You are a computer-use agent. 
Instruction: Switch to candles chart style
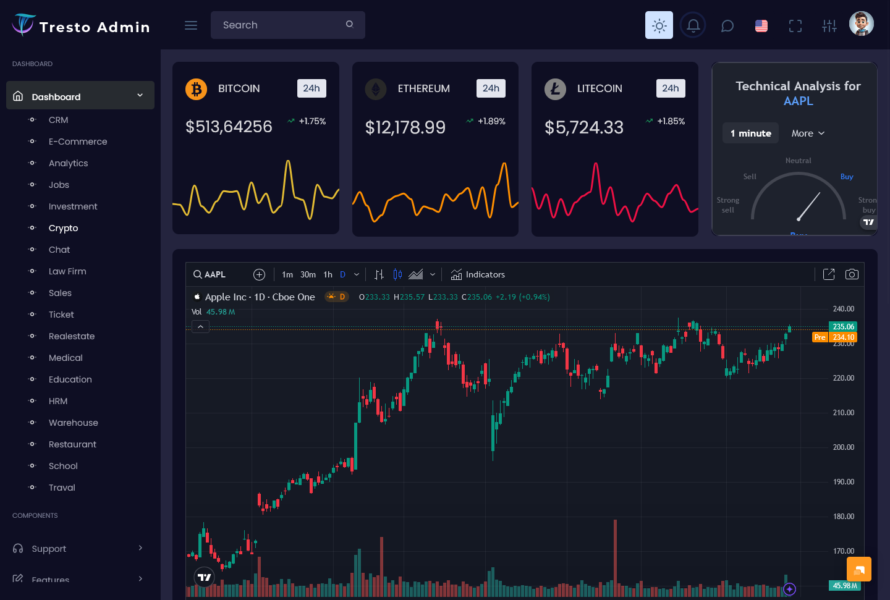point(397,274)
